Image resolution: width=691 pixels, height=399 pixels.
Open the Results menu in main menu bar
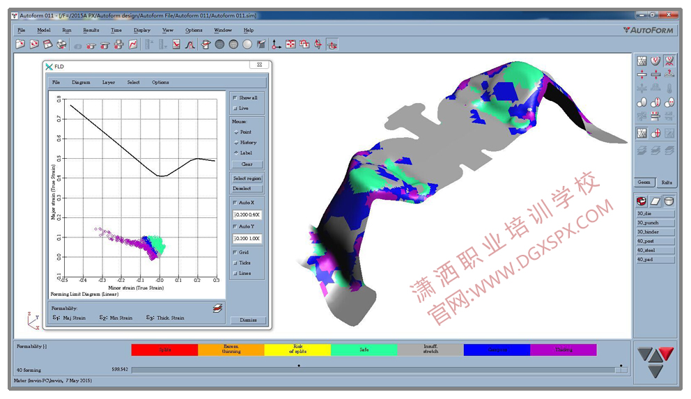coord(91,31)
